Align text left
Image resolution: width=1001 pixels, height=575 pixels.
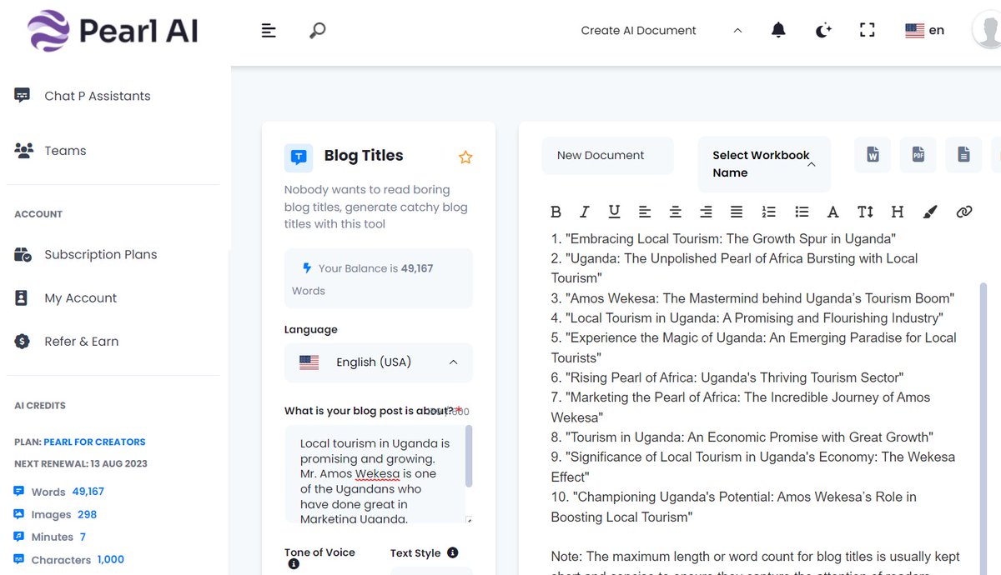tap(645, 212)
